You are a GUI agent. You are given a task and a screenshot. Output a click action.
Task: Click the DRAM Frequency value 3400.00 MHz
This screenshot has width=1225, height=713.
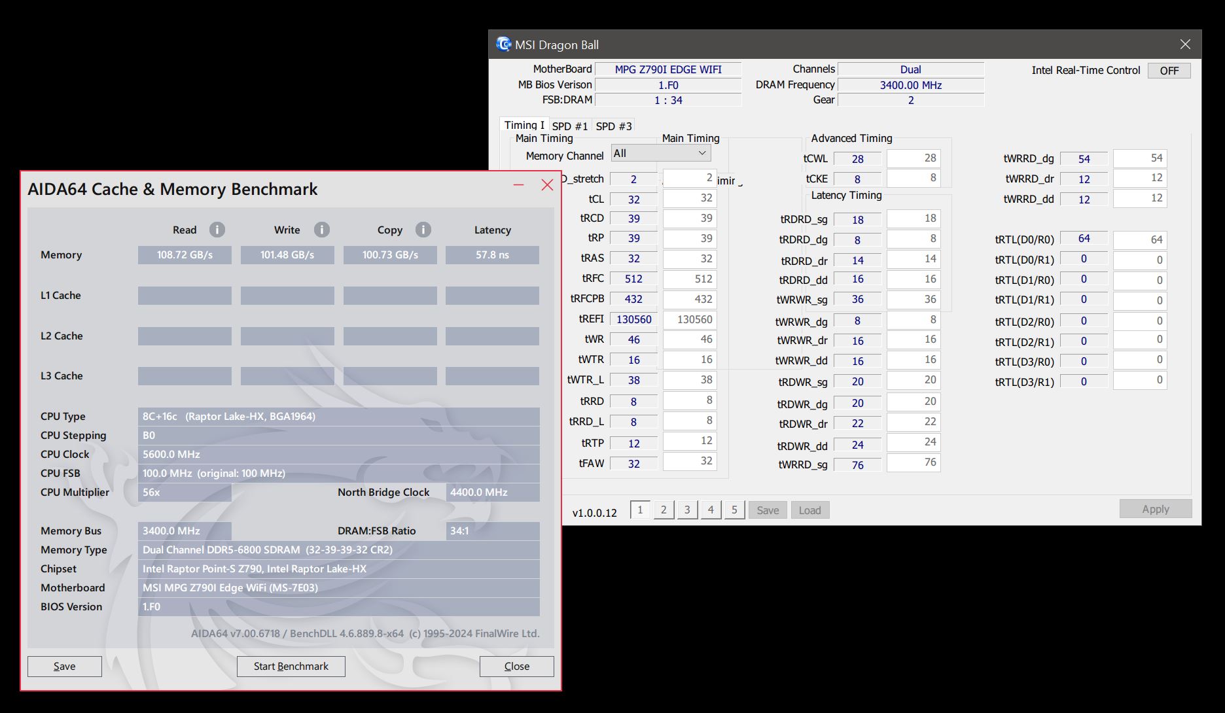click(911, 85)
